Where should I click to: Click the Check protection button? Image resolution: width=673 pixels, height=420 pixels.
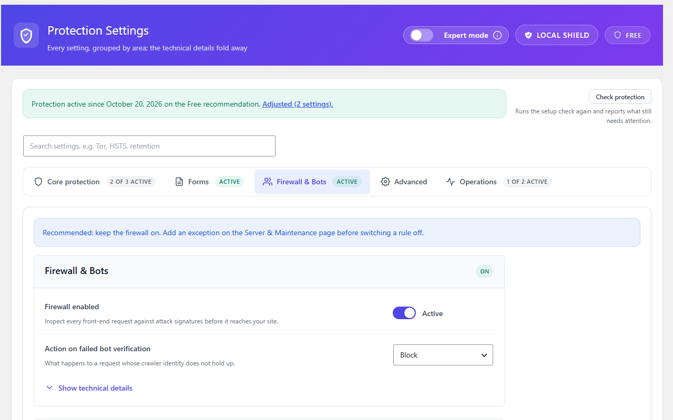pos(620,97)
